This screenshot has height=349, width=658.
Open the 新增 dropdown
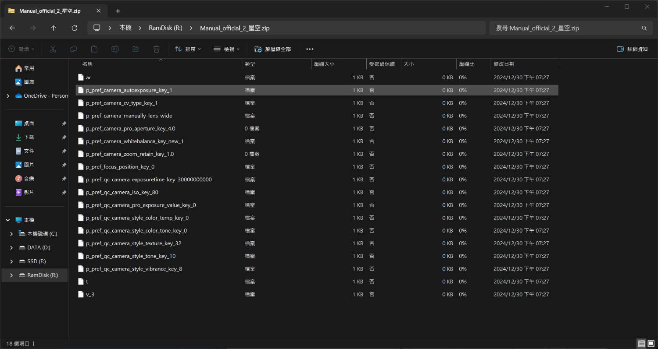pos(21,49)
